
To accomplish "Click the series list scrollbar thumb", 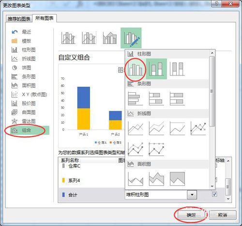I will coord(228,187).
